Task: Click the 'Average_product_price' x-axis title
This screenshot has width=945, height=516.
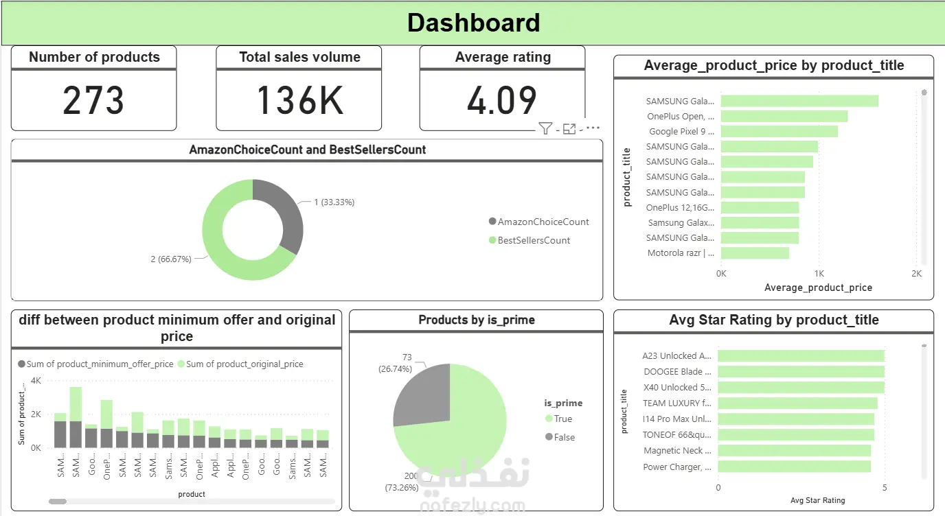Action: coord(818,288)
